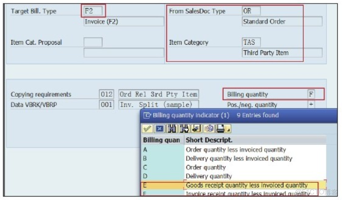Click the Copying requirements label
Viewport: 342px width, 200px height.
[41, 94]
